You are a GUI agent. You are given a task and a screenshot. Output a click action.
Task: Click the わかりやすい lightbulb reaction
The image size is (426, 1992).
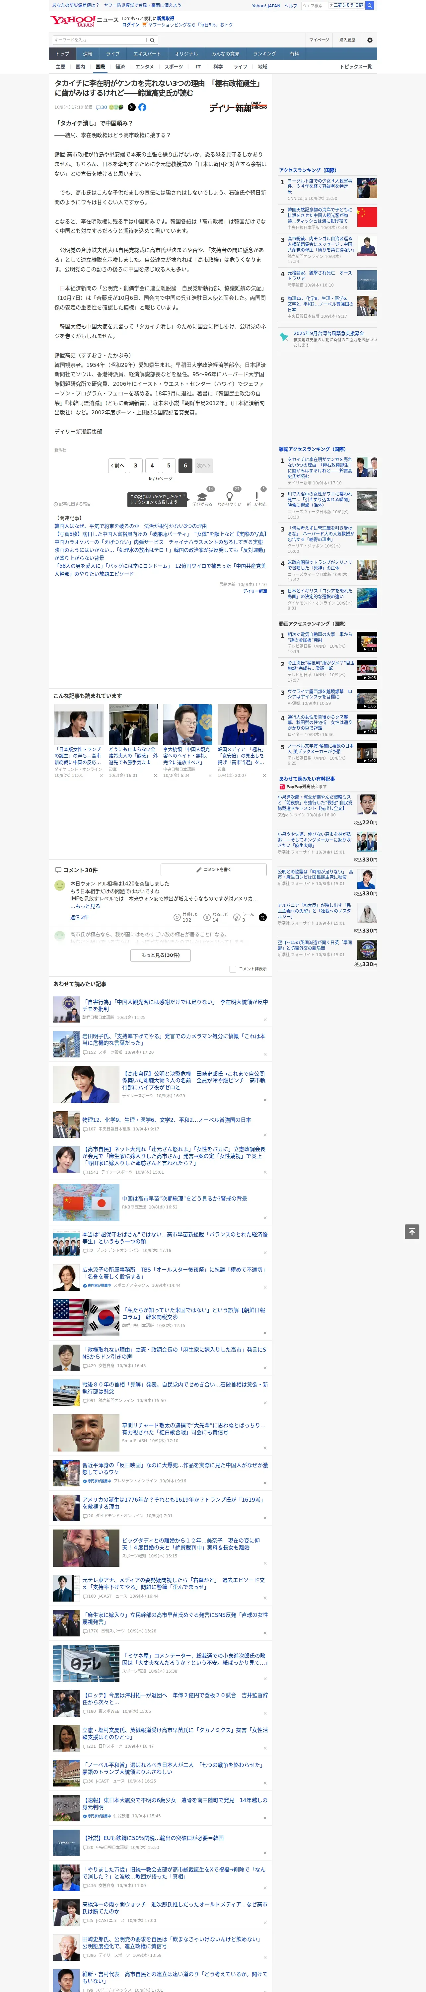[x=229, y=497]
